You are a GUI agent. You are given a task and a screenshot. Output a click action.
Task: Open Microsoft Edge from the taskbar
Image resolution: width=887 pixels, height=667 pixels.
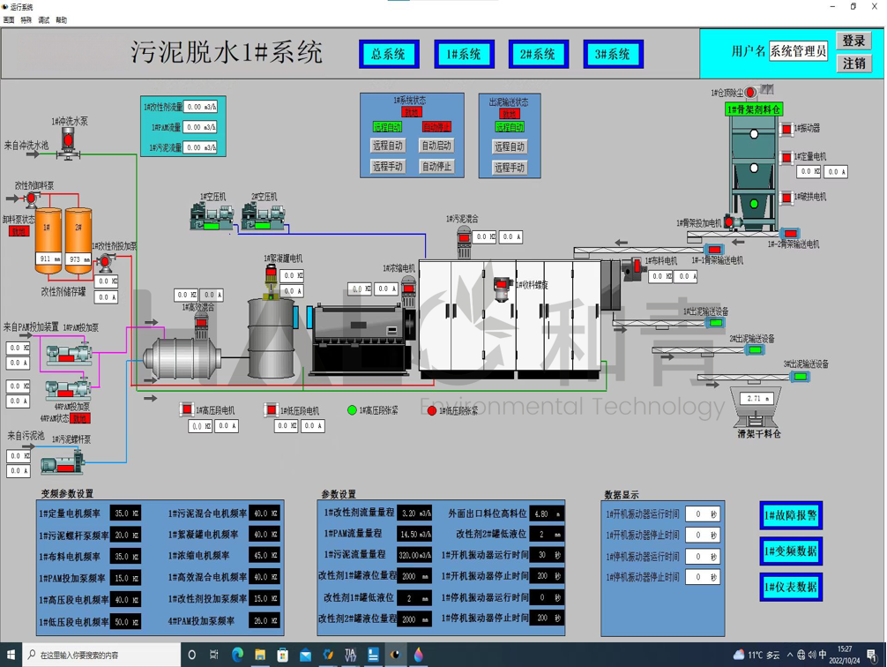[x=237, y=655]
